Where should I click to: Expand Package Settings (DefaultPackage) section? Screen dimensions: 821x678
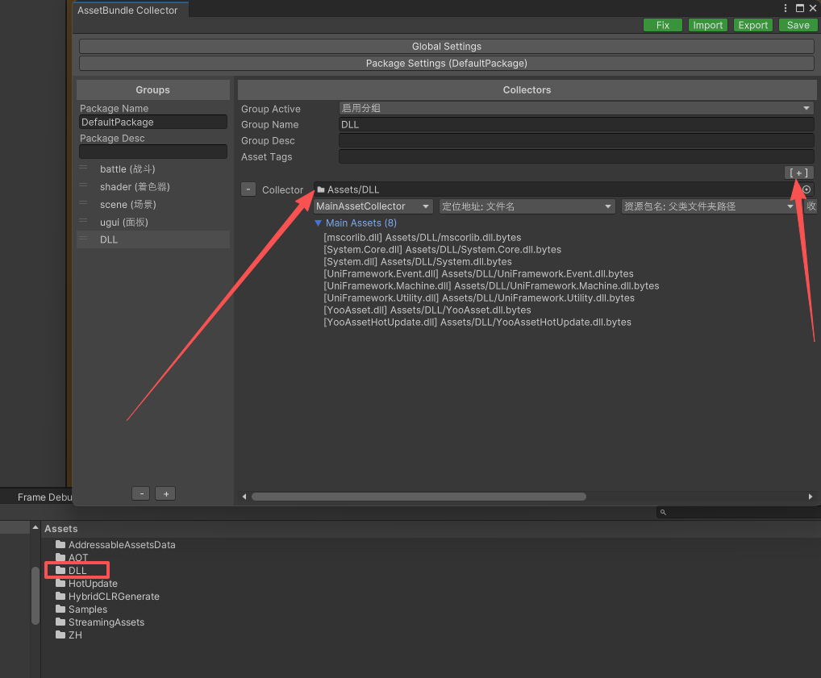click(x=447, y=64)
